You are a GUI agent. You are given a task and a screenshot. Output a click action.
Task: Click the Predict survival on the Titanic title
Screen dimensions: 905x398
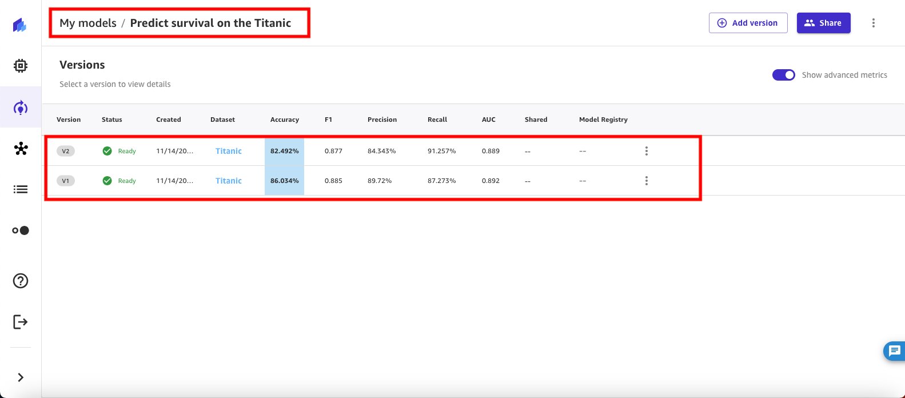[x=210, y=23]
